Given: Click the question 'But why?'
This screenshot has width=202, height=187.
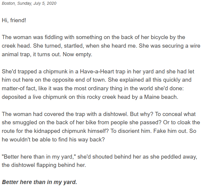Looking at the screenshot, I should [x=141, y=114].
